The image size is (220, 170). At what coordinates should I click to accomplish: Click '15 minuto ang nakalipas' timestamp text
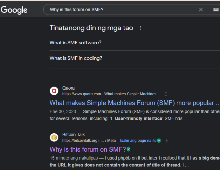pos(74,158)
